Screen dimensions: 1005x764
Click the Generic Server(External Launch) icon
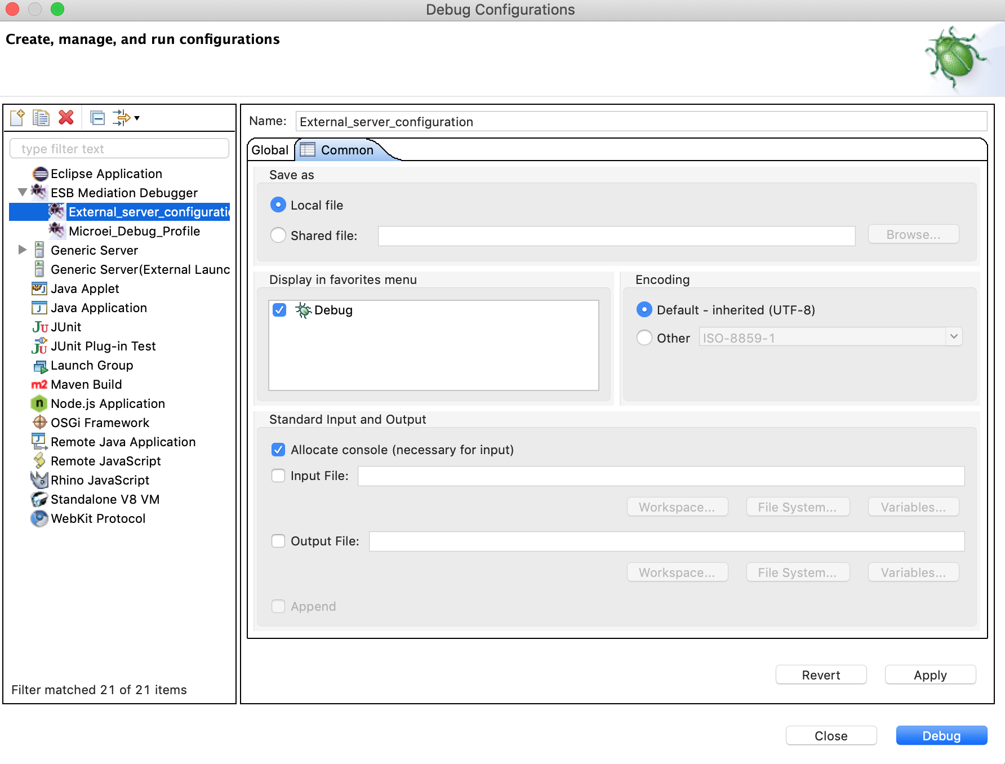click(x=39, y=269)
